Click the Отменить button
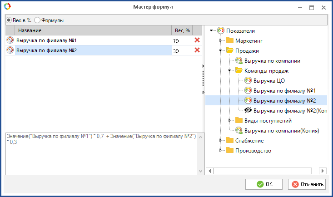This screenshot has width=333, height=197. tap(307, 184)
